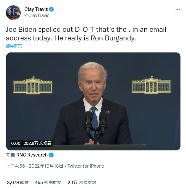
Task: View the 3,079 转推 retweets list
Action: coord(18,182)
